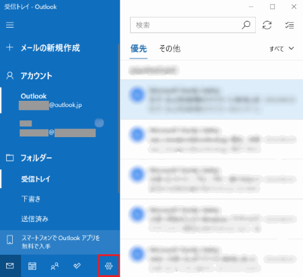Sync mail with the refresh icon
Image resolution: width=303 pixels, height=277 pixels.
click(267, 25)
